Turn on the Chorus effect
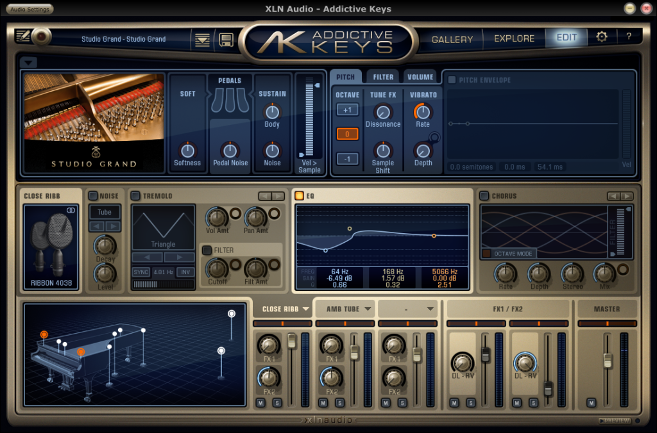The image size is (657, 433). (484, 195)
